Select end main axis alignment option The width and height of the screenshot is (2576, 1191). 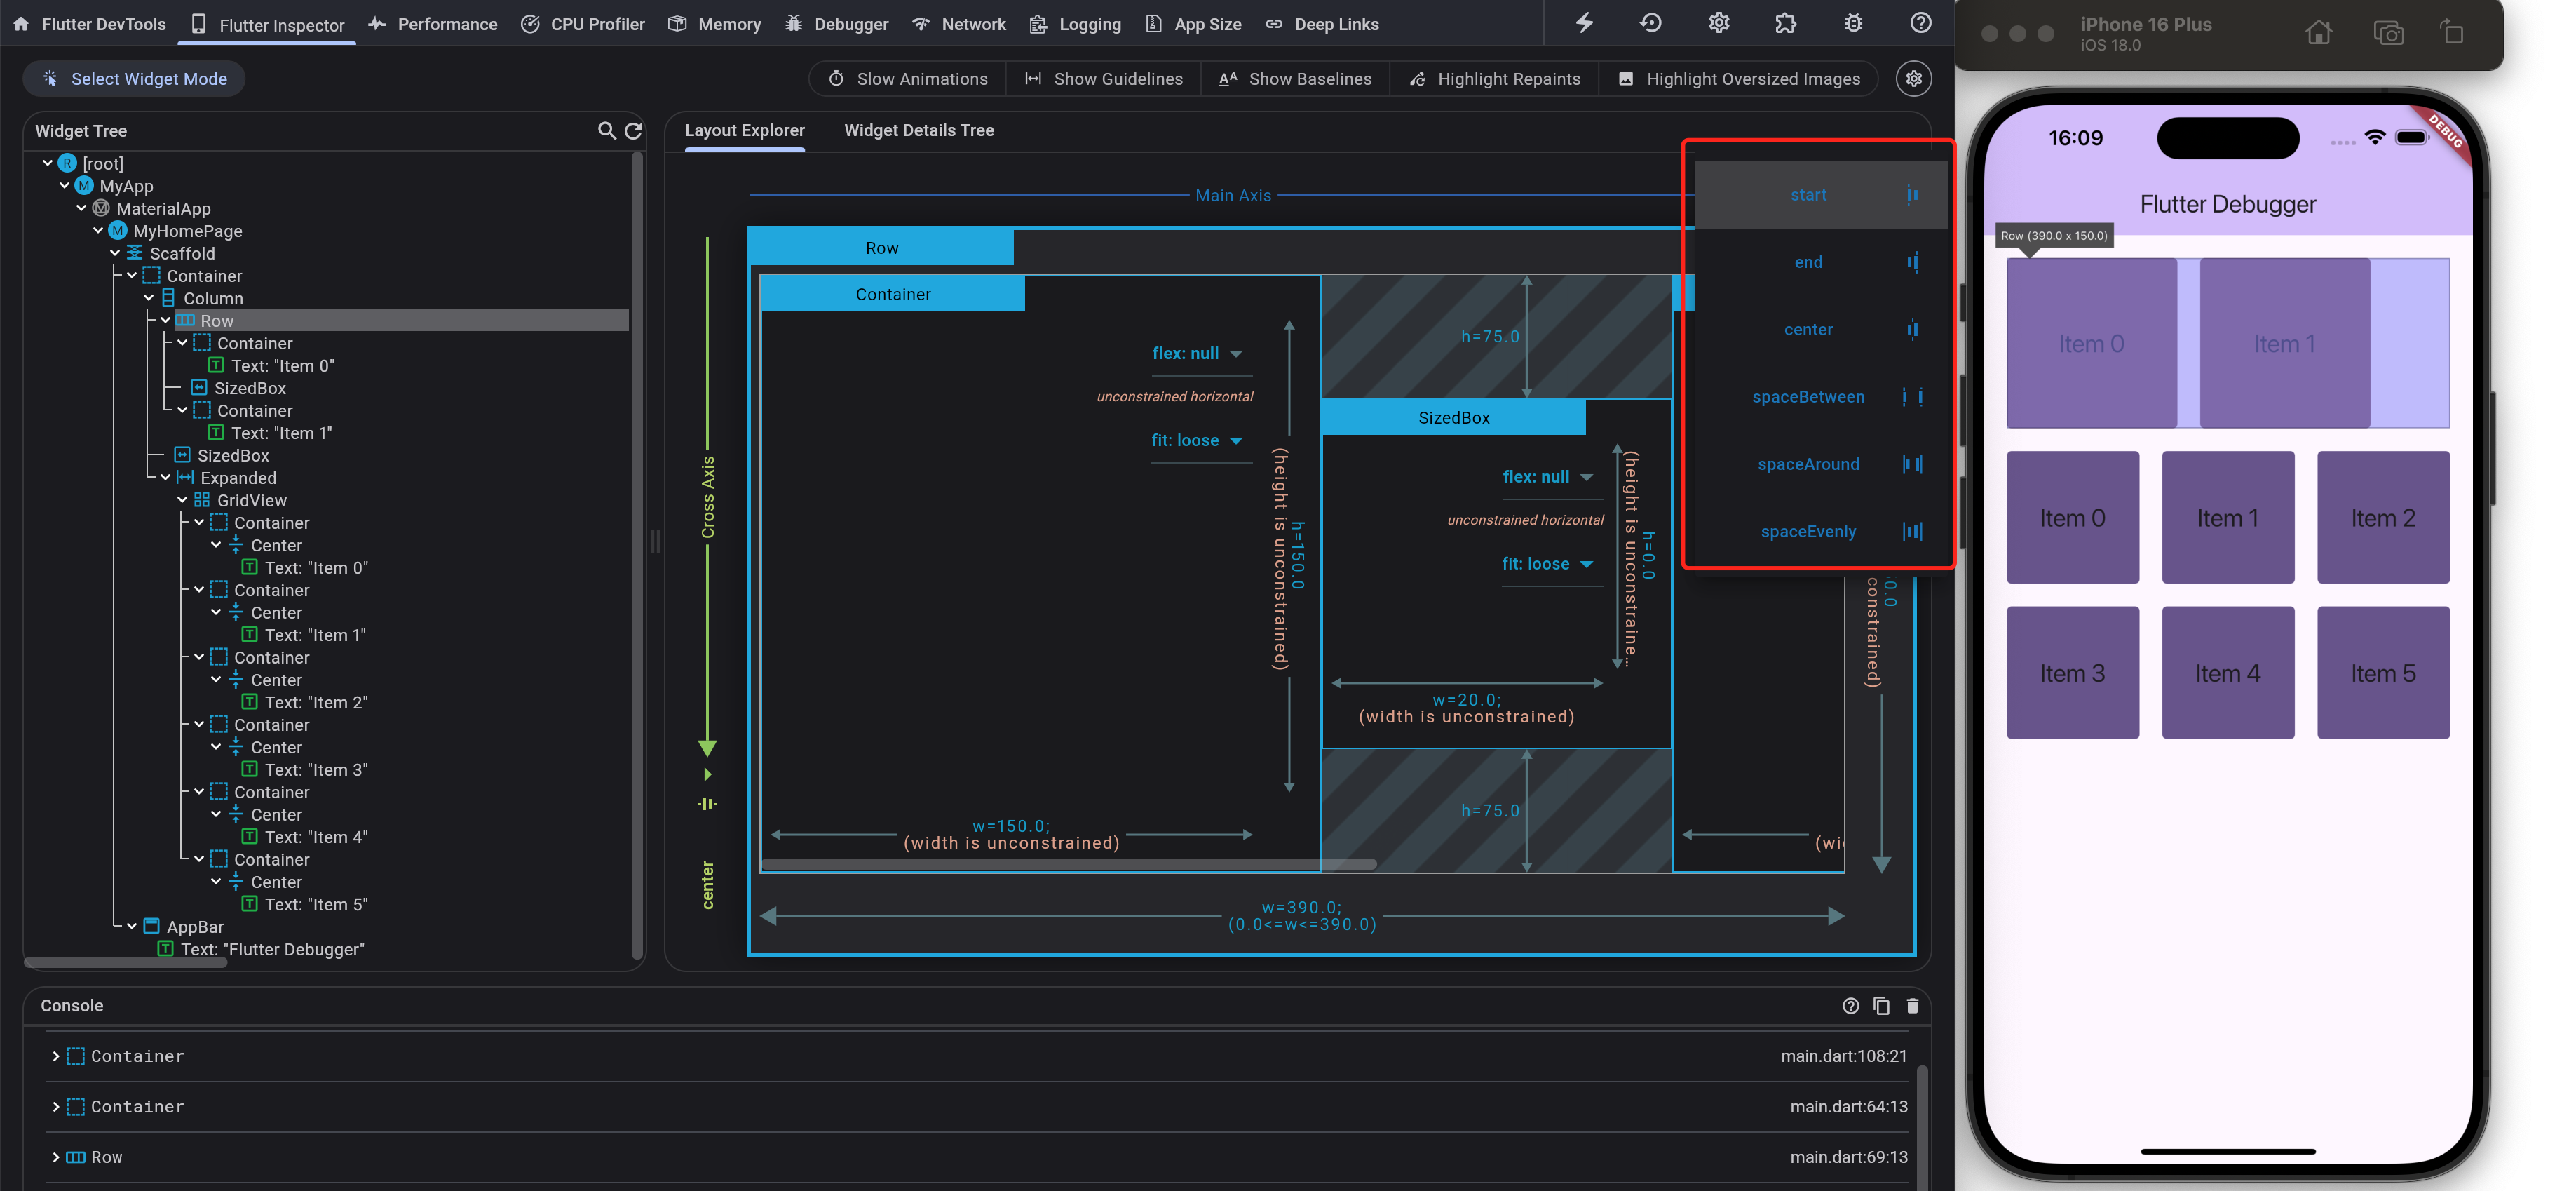pos(1820,262)
